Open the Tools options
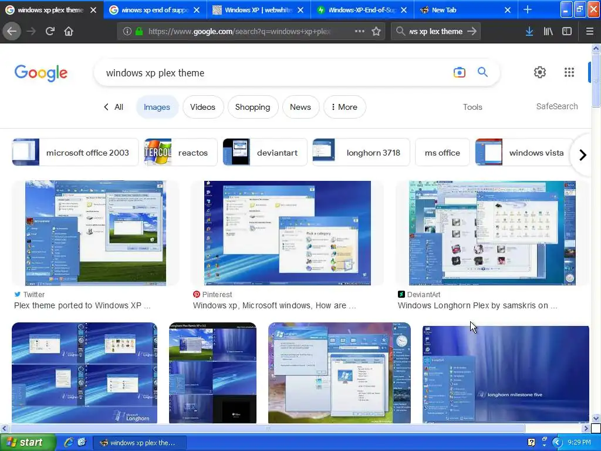This screenshot has height=451, width=601. tap(472, 107)
